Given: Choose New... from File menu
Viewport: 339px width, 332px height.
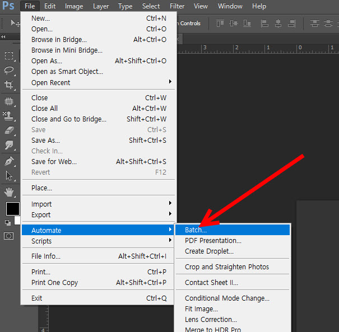Looking at the screenshot, I should [x=99, y=18].
